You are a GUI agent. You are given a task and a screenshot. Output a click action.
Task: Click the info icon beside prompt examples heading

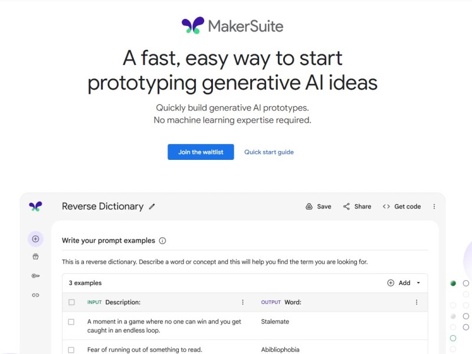[162, 241]
